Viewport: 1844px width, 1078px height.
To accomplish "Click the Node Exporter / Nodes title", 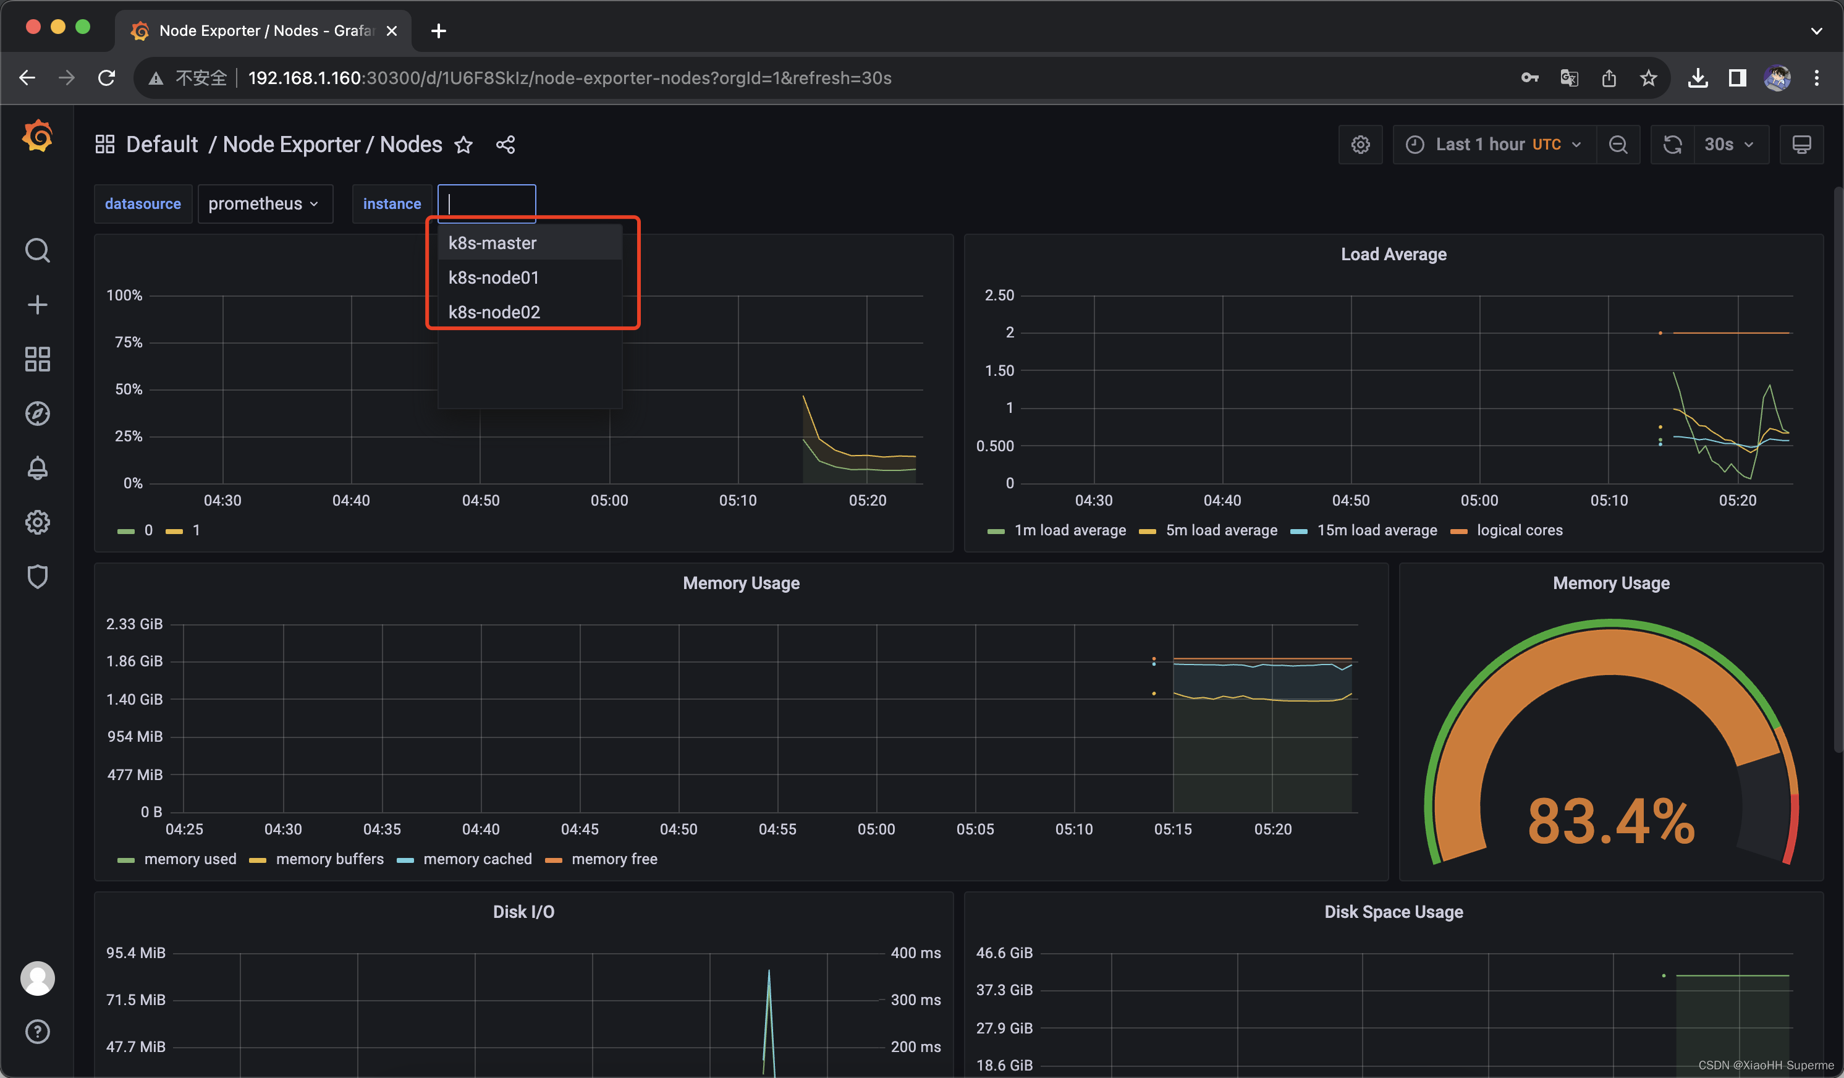I will click(332, 144).
